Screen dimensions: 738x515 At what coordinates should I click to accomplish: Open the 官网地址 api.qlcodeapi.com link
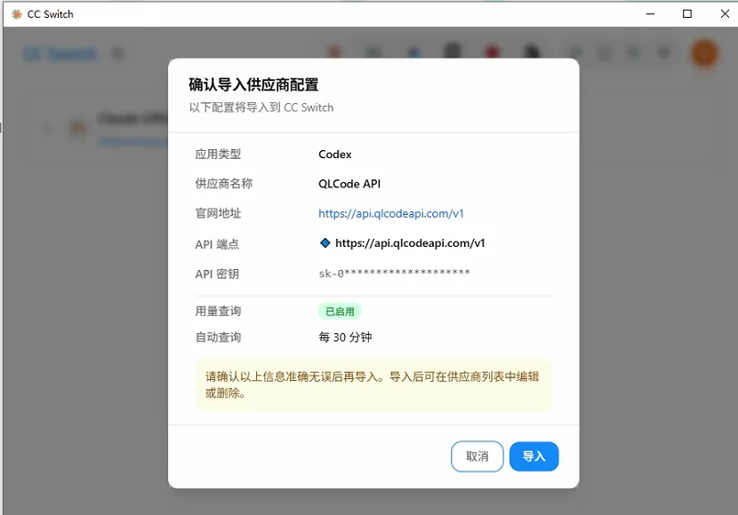[391, 214]
